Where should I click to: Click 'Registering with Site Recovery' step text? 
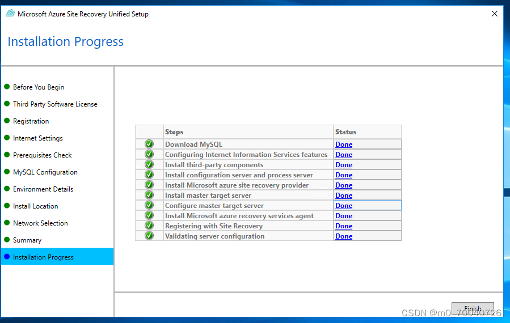pyautogui.click(x=214, y=226)
